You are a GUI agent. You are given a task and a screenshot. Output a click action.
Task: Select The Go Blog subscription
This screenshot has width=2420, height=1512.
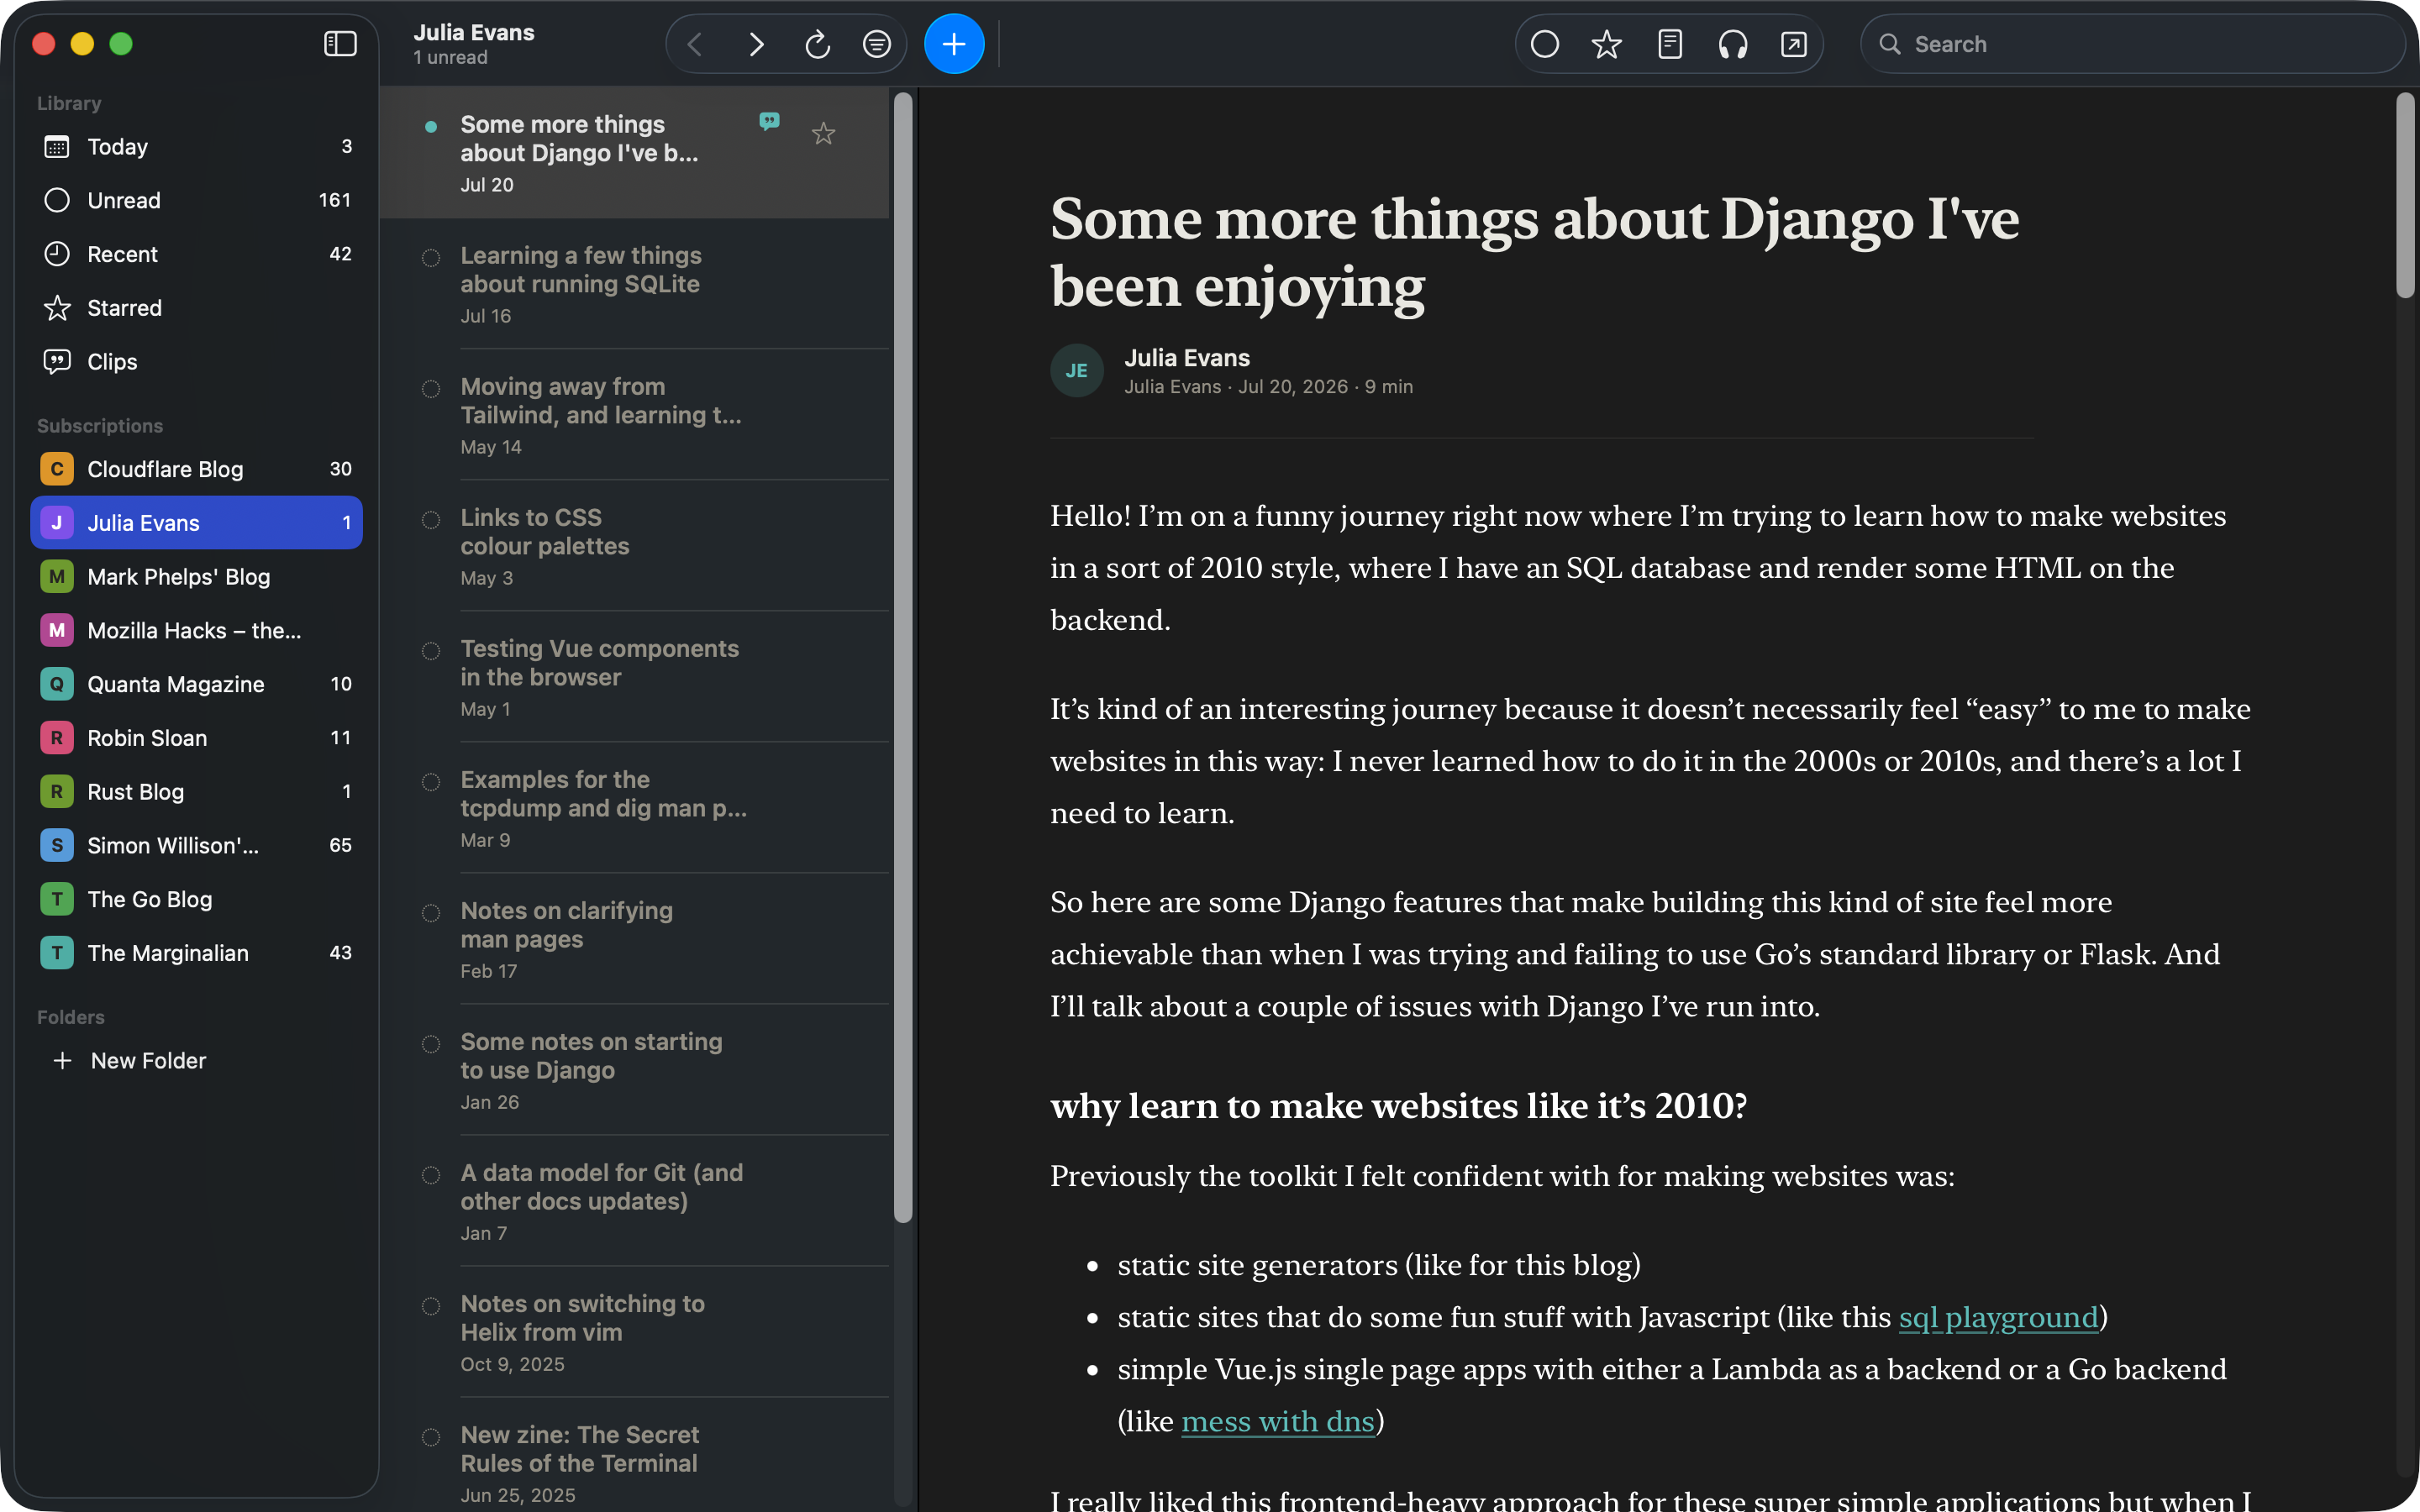[197, 900]
